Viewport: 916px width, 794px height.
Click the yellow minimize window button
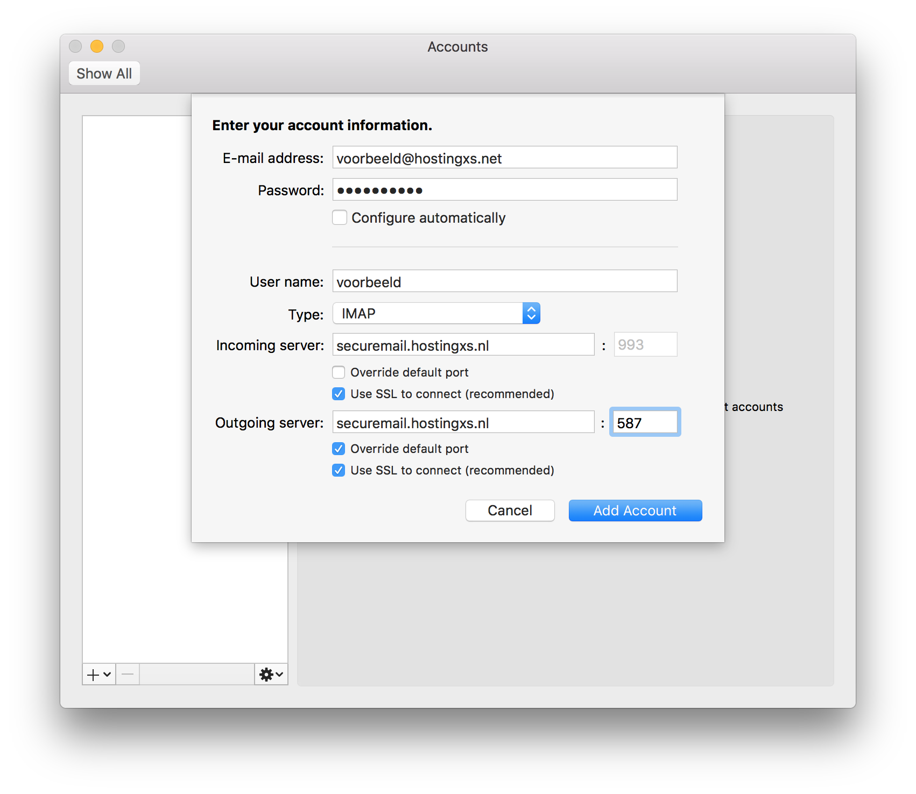[x=97, y=46]
